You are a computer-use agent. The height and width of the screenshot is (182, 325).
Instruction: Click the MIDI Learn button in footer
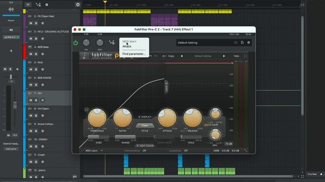[x=91, y=151]
